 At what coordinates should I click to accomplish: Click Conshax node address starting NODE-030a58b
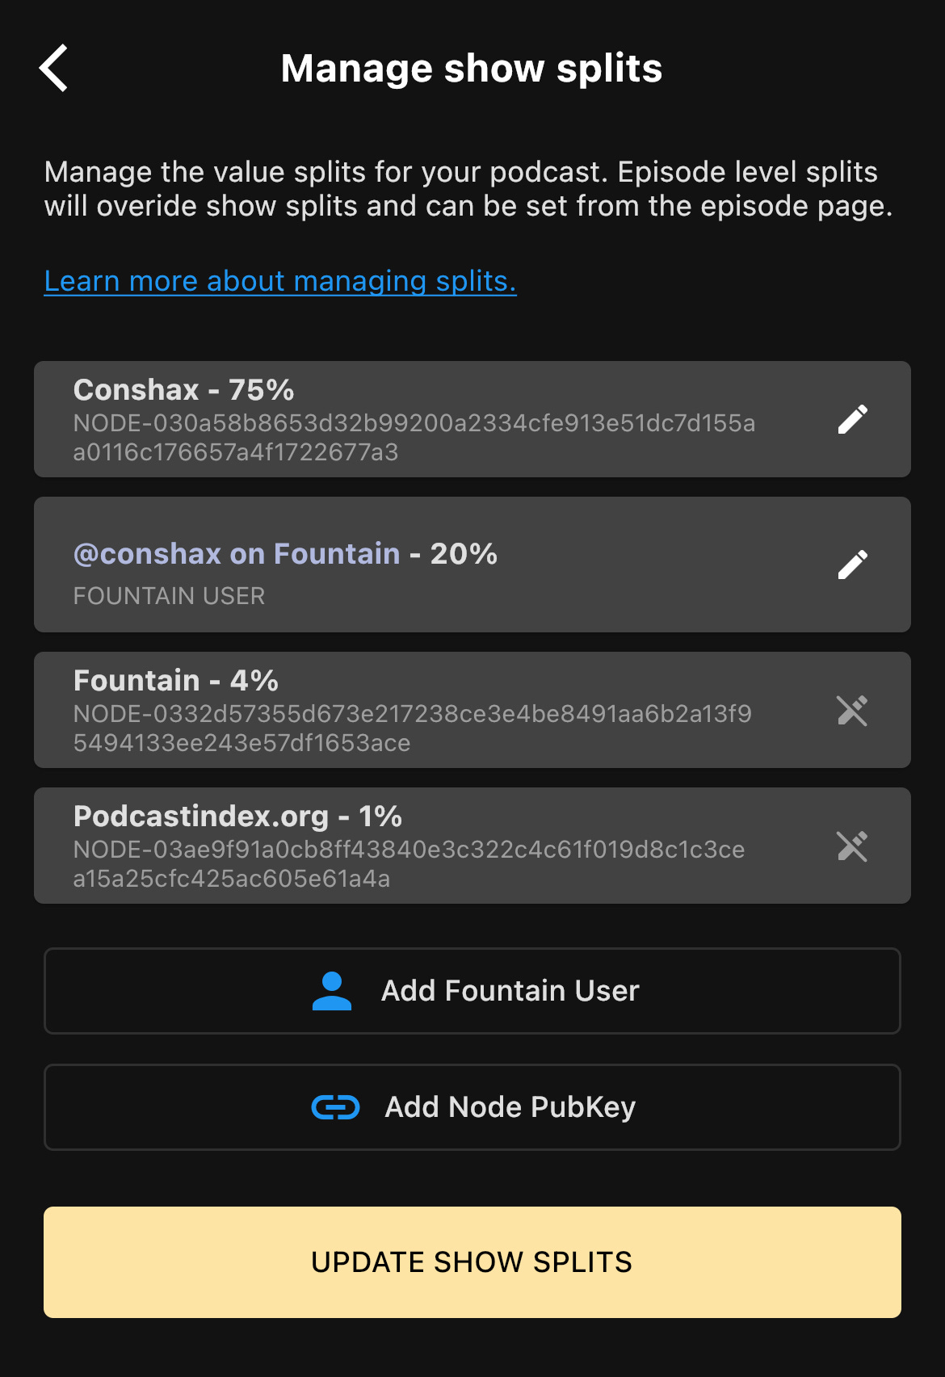coord(414,438)
